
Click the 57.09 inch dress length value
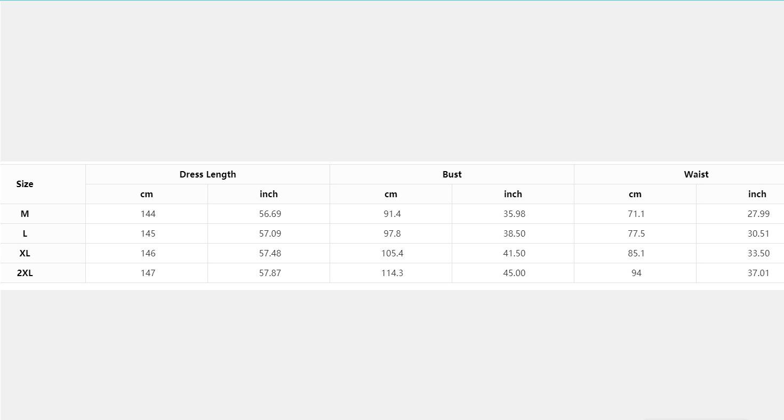point(270,233)
